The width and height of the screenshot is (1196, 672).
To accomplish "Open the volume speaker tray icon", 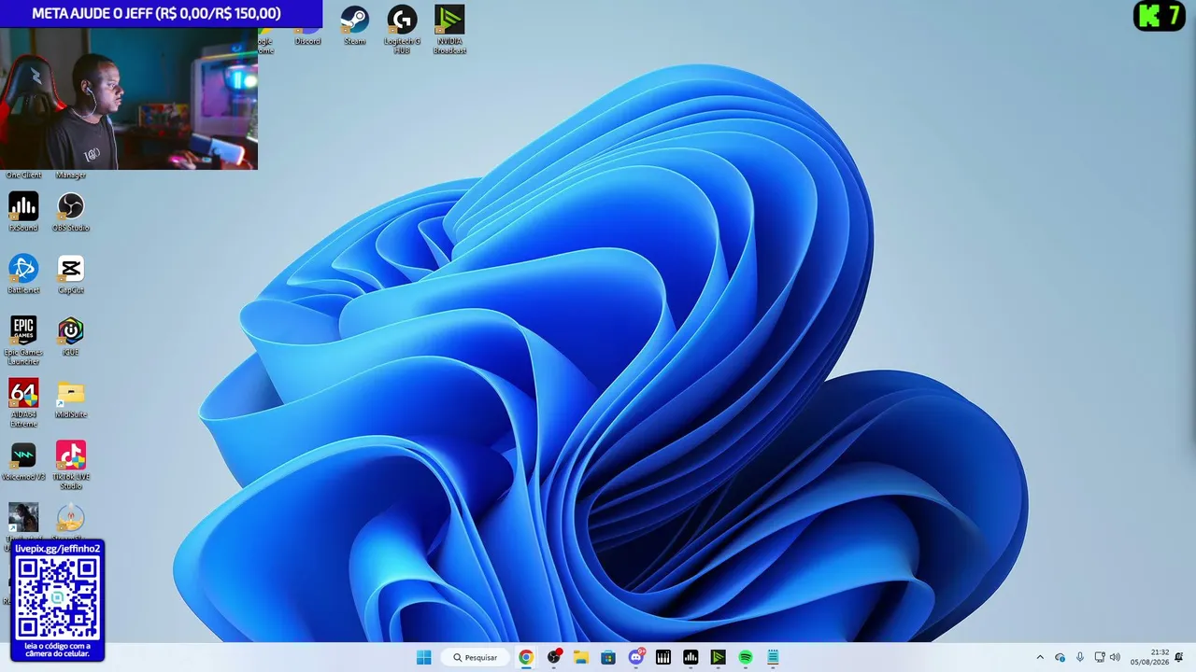I will tap(1115, 657).
